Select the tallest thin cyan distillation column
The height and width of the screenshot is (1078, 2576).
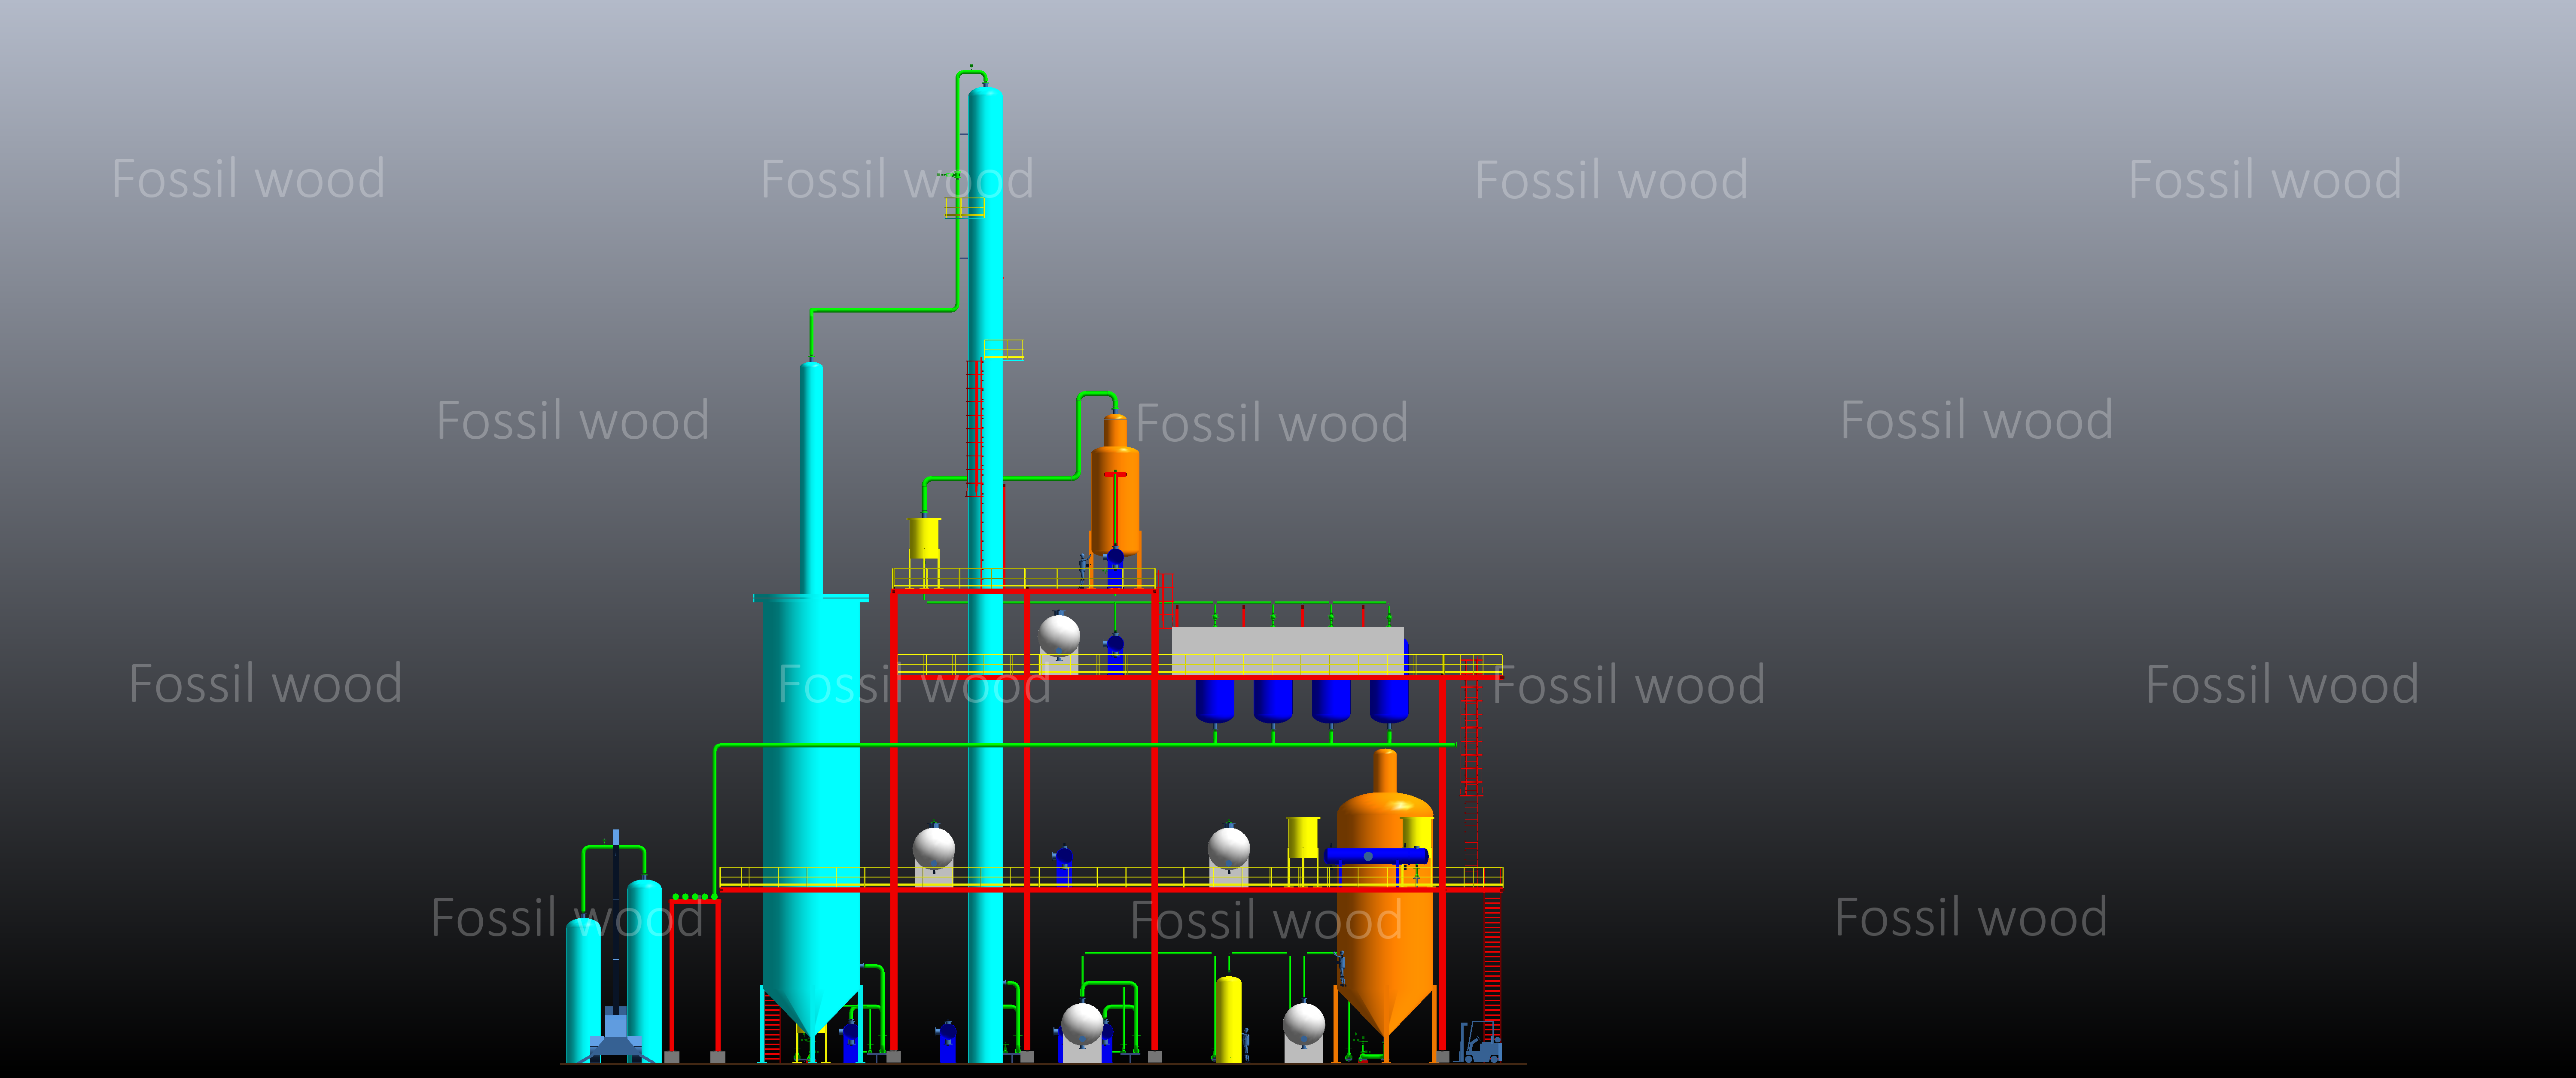click(x=985, y=575)
